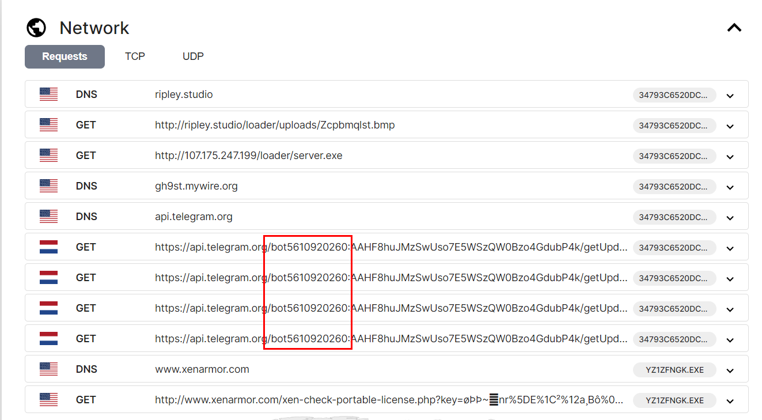This screenshot has height=420, width=762.
Task: Expand the ripley.studio DNS request row
Action: (x=730, y=96)
